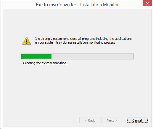Cancel the installation monitoring process
153x129 pixels.
137,120
